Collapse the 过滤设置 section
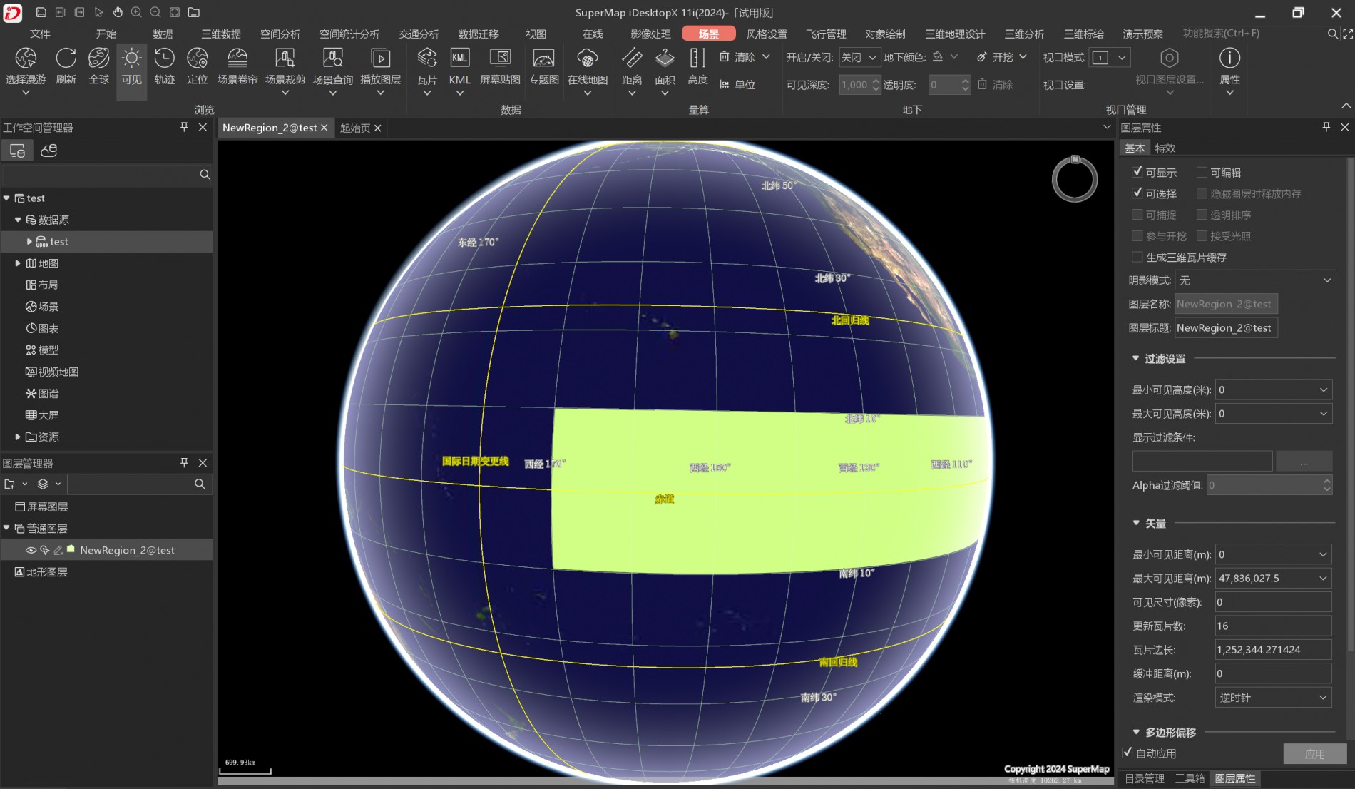 click(1135, 359)
